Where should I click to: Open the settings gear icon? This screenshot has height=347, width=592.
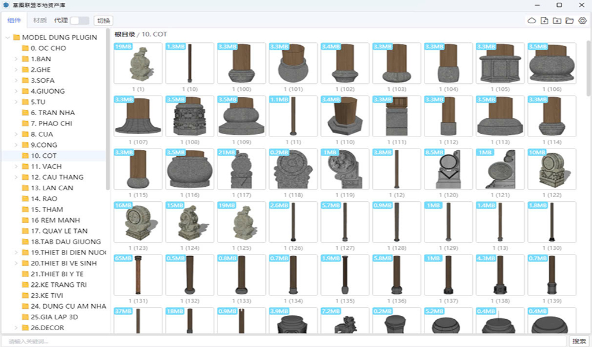coord(582,21)
